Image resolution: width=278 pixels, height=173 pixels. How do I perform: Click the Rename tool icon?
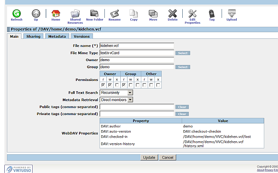click(114, 14)
